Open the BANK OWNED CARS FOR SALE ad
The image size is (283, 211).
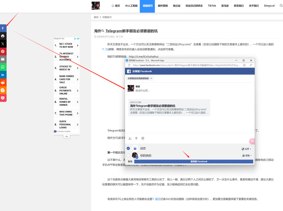pos(67,79)
